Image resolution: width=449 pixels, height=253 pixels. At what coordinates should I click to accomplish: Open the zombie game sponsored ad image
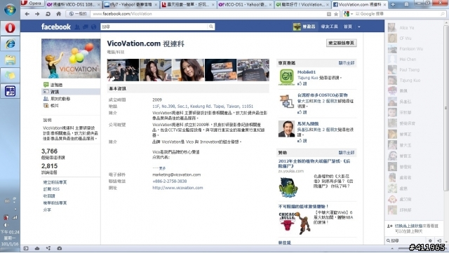pos(288,187)
